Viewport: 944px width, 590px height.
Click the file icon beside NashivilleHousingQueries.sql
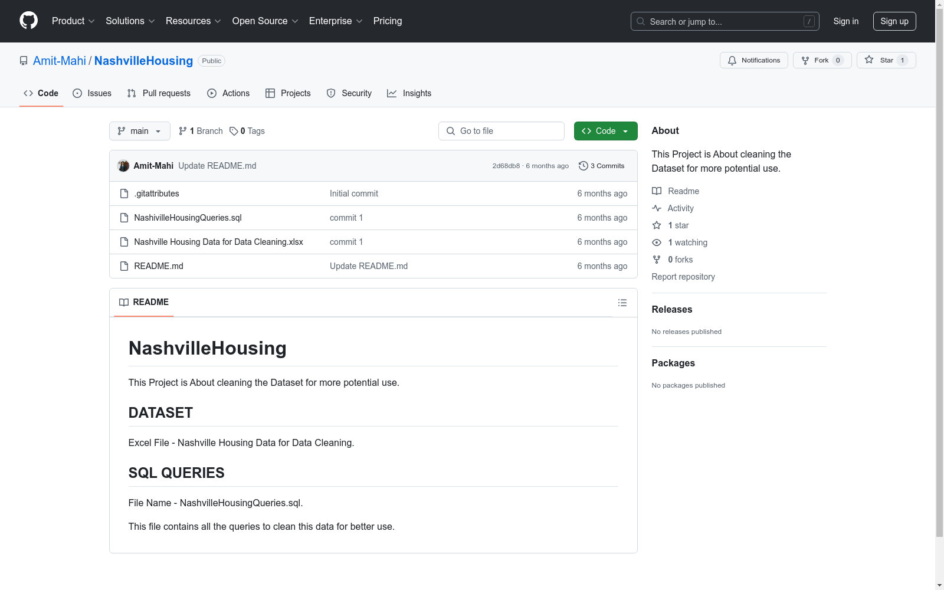pyautogui.click(x=124, y=218)
